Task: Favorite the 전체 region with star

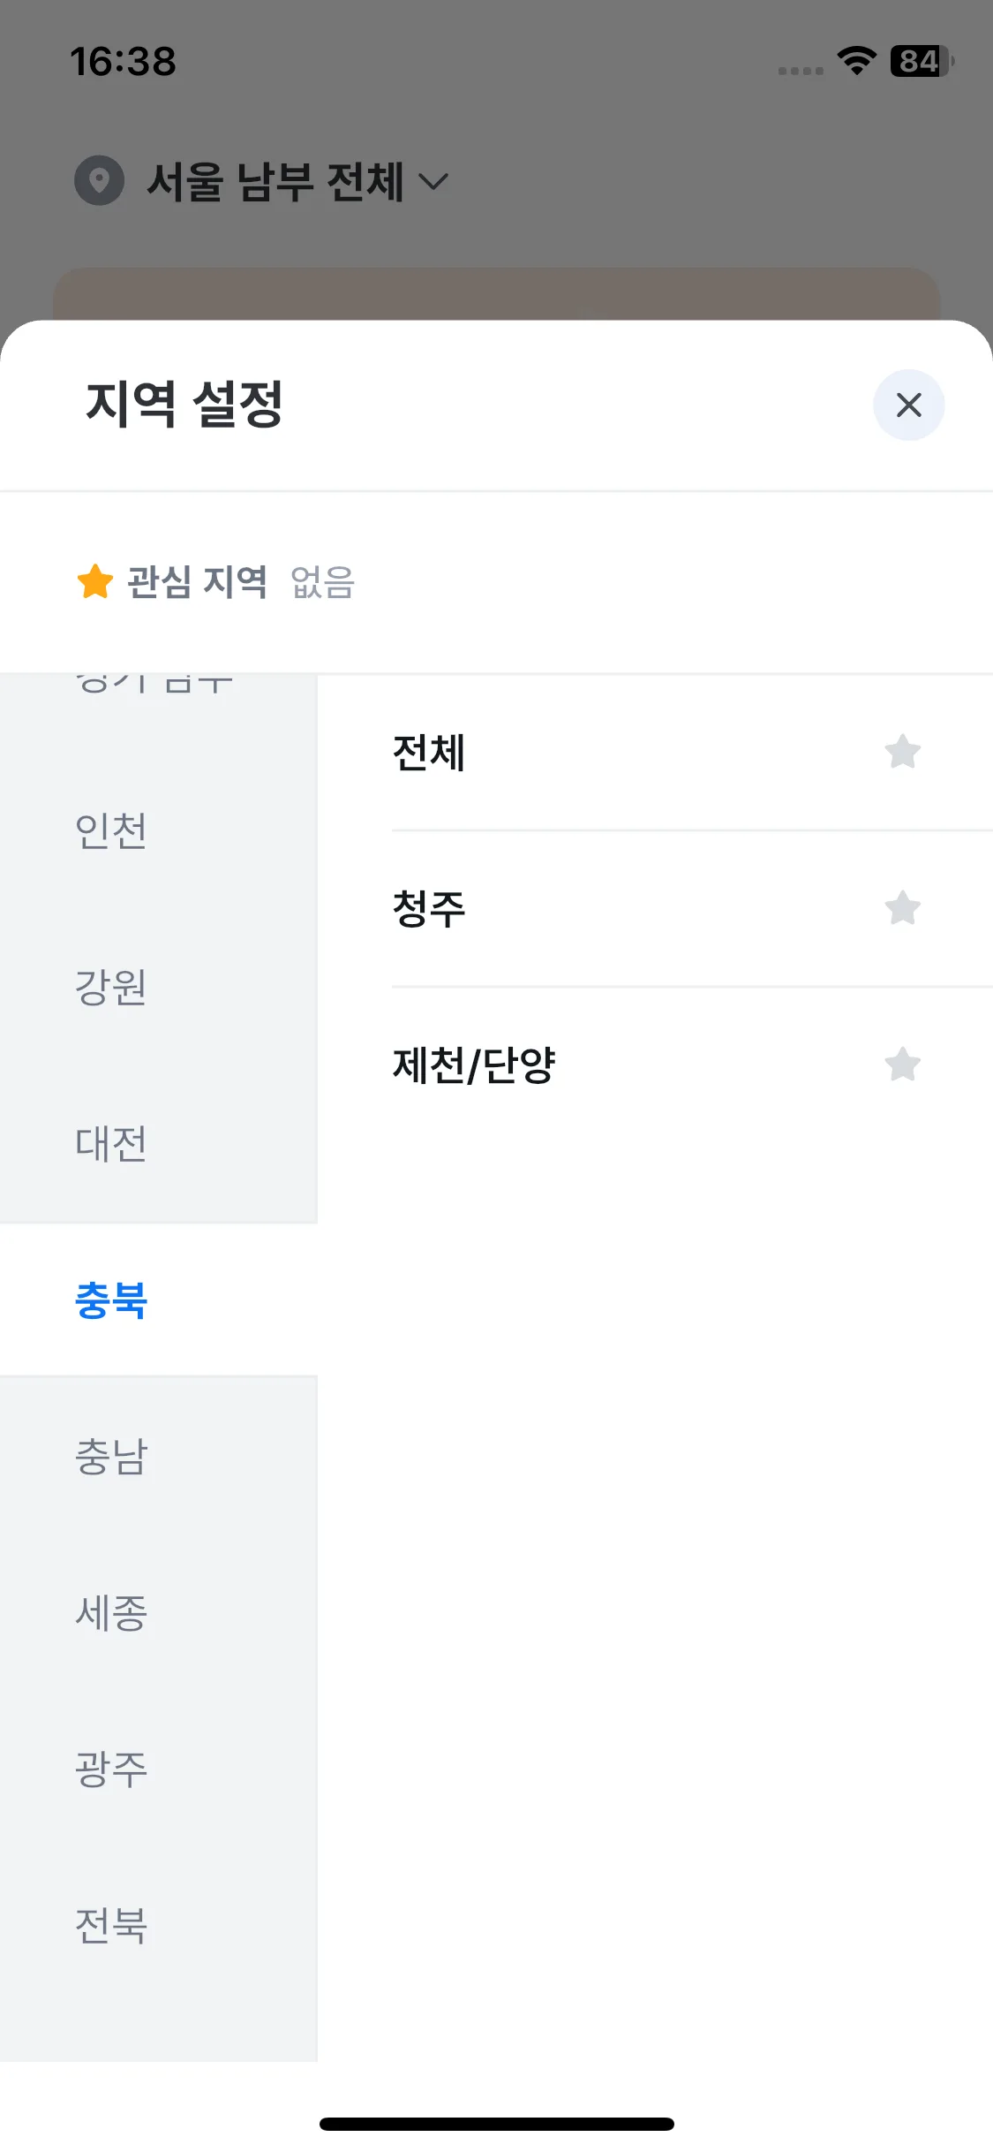Action: (x=902, y=753)
